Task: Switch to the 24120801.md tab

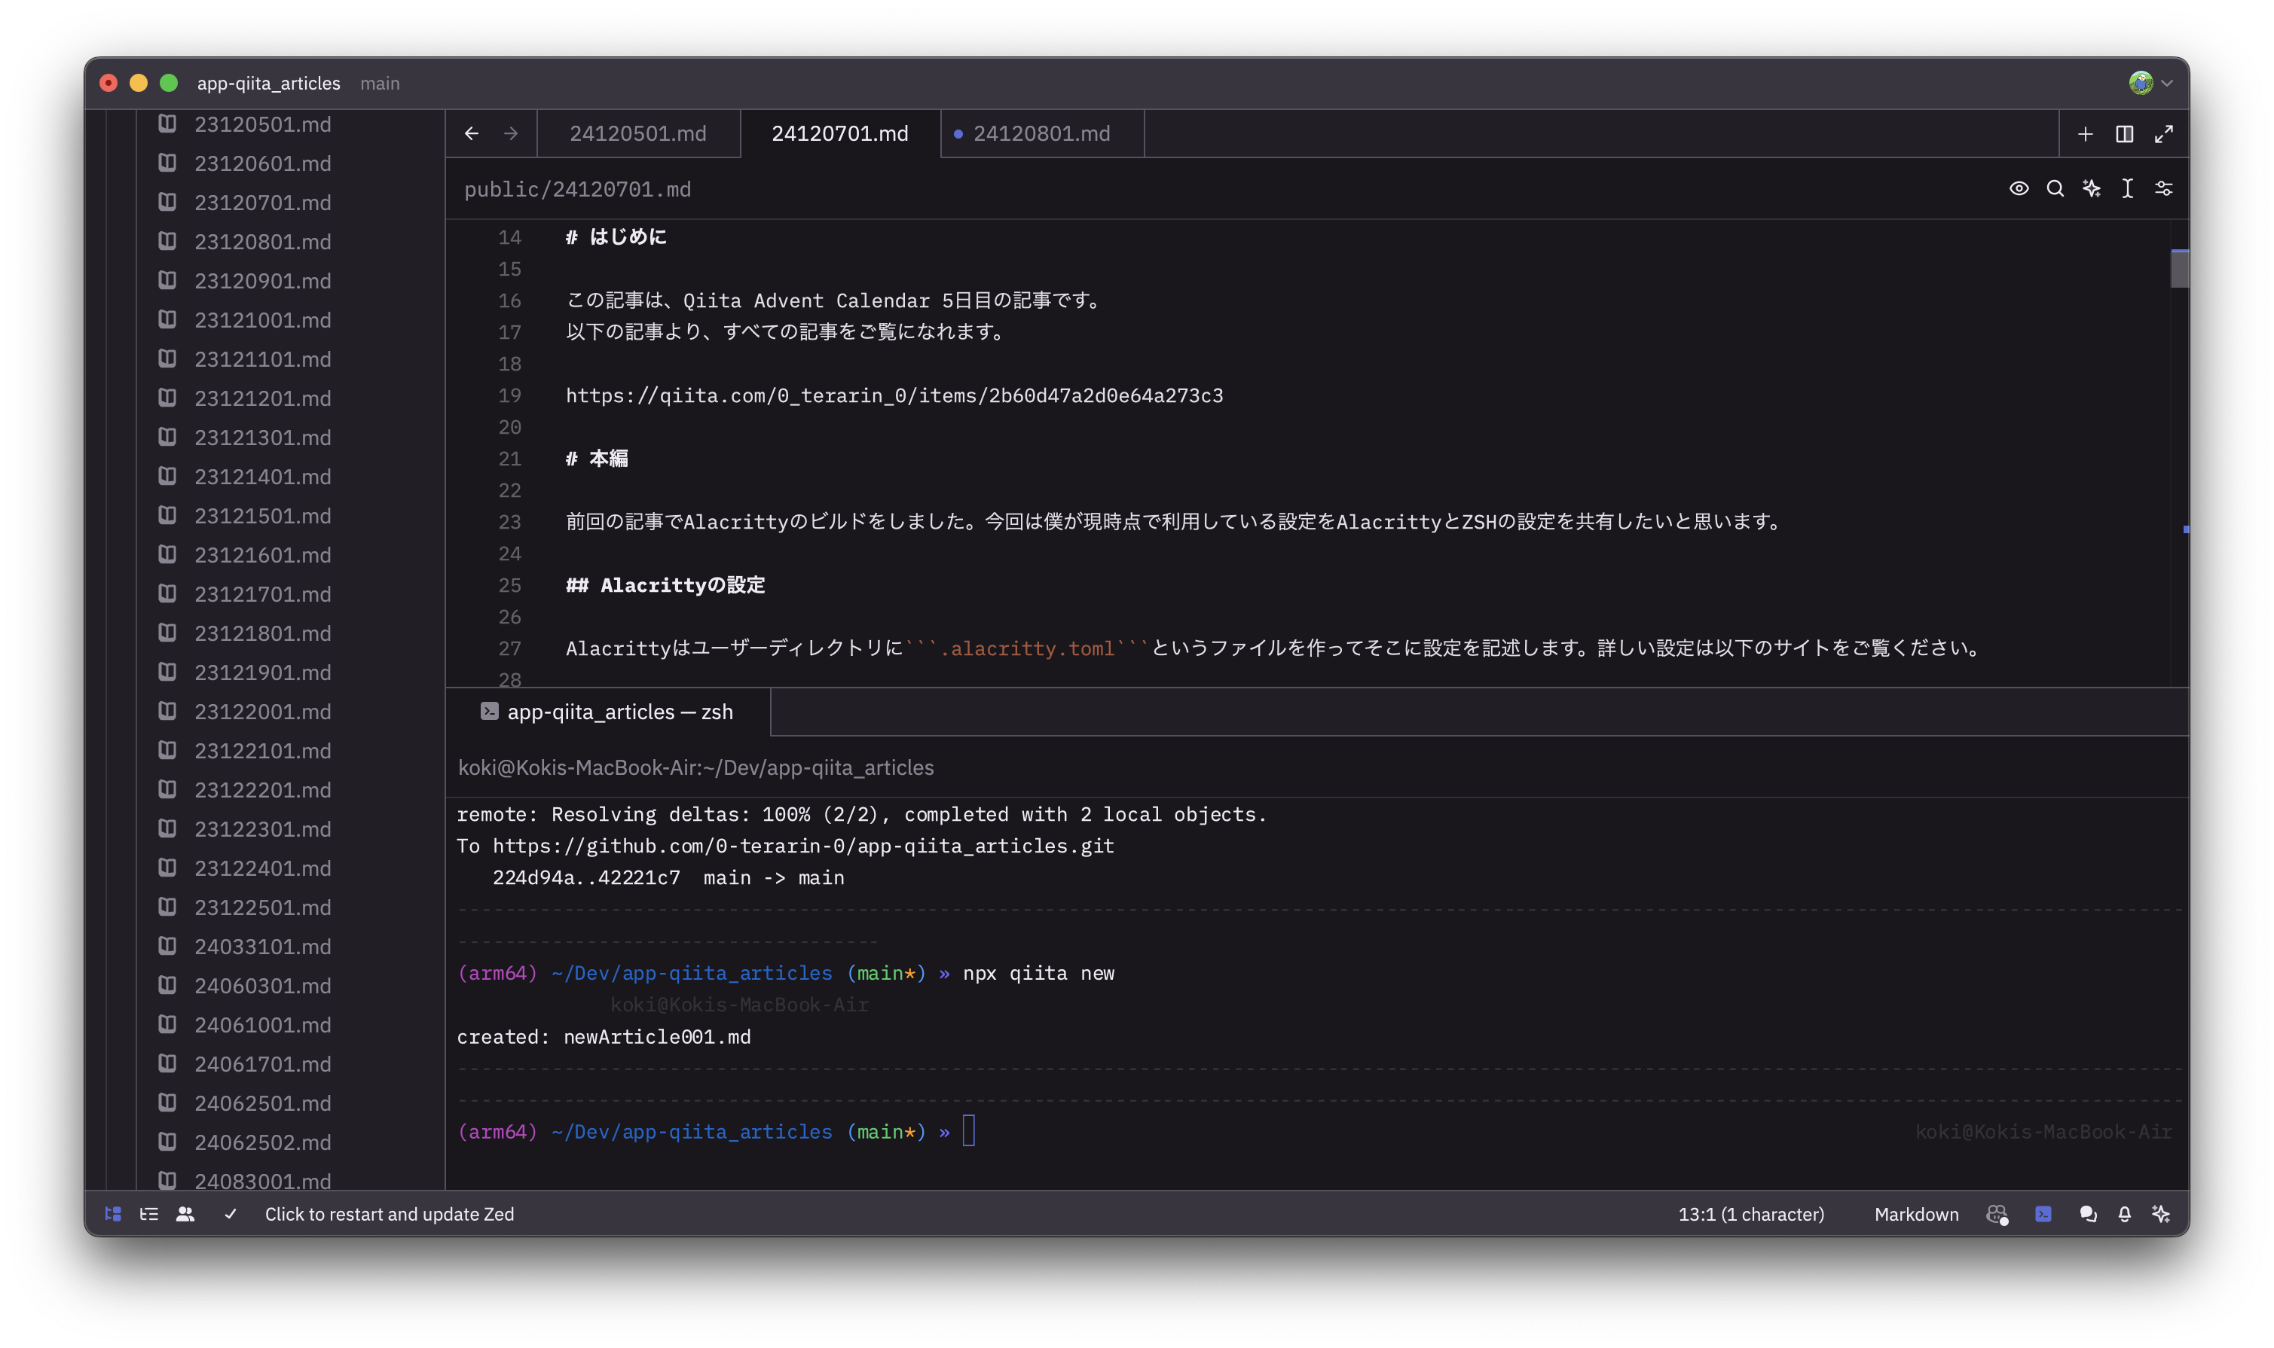Action: pyautogui.click(x=1041, y=133)
